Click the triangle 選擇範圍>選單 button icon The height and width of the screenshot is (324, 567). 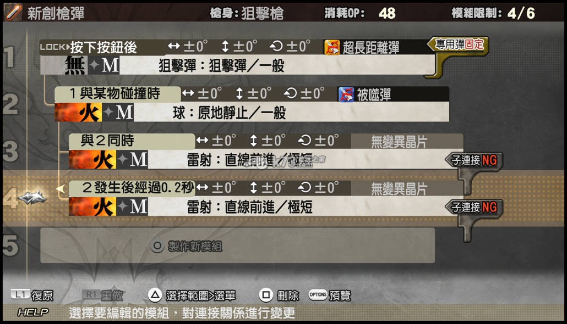coord(155,295)
